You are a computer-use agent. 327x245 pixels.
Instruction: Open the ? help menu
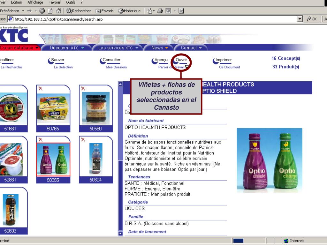[x=81, y=2]
